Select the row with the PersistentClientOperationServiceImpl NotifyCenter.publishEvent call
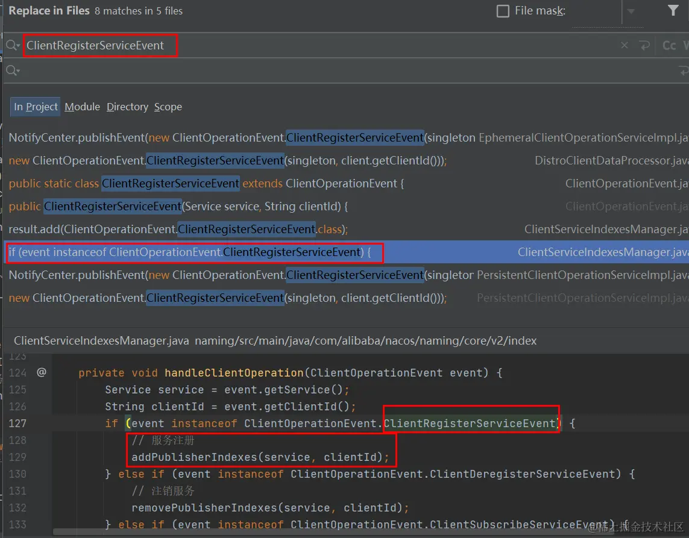Viewport: 689px width, 538px height. pos(346,275)
